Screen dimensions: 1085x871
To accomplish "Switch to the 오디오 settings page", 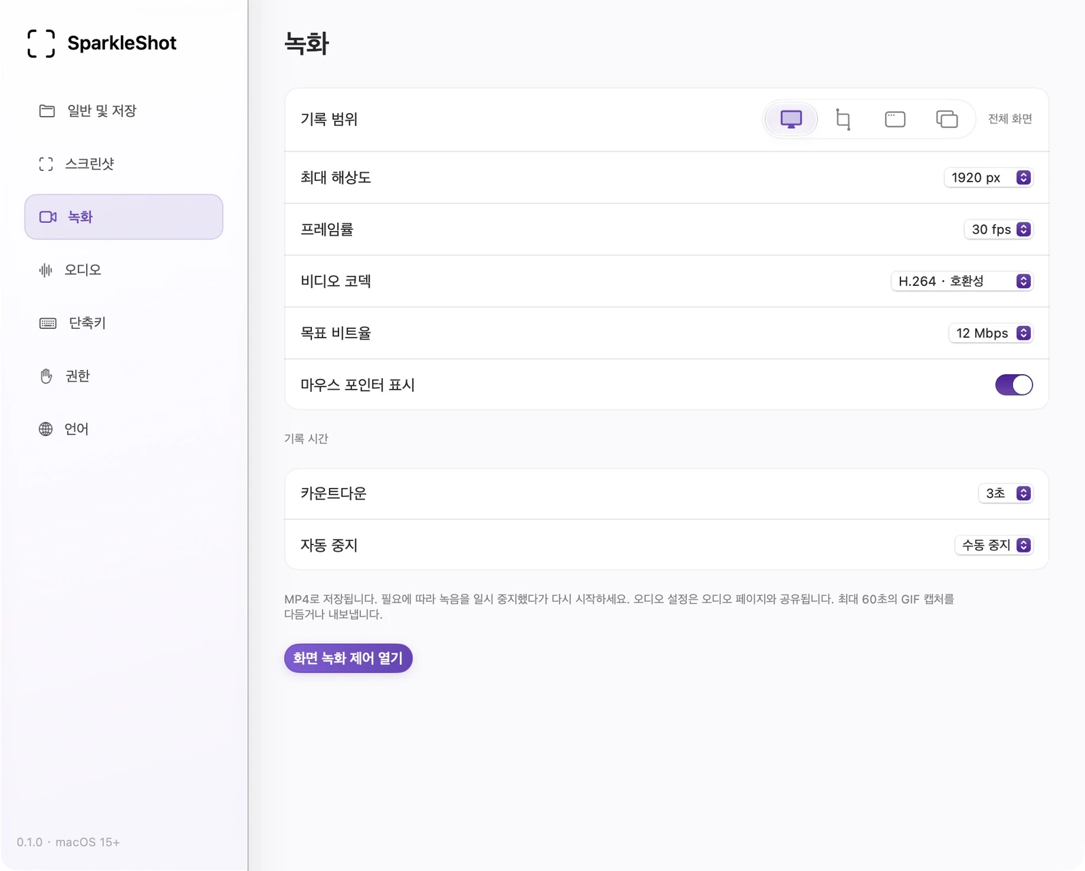I will [123, 270].
